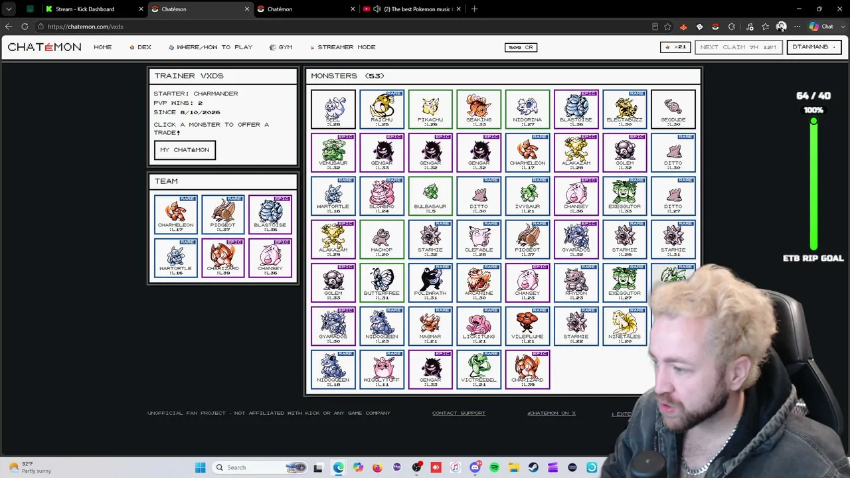Click the Bulbasaur L5 monster card
Viewport: 850px width, 478px height.
(x=430, y=196)
